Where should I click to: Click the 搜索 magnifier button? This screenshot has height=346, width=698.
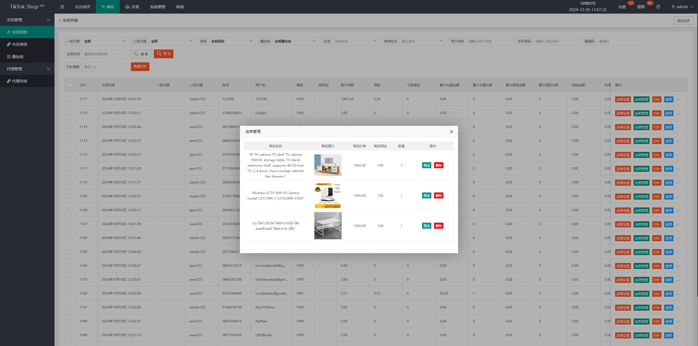click(x=141, y=54)
